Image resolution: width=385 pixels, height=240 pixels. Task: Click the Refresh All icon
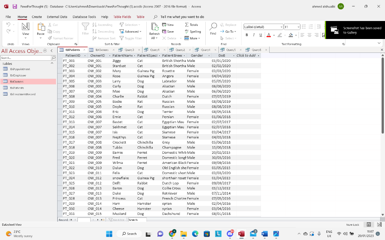[154, 27]
